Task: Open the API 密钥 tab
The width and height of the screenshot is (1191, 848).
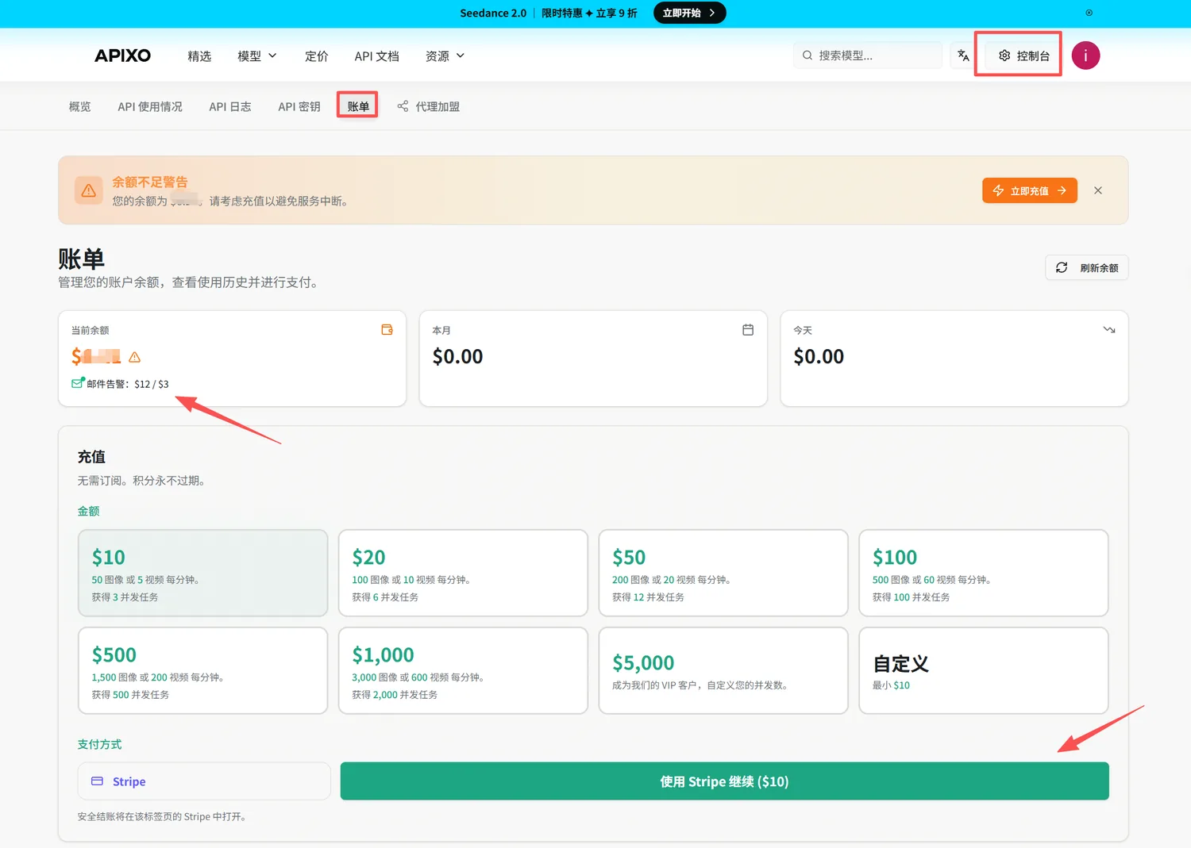Action: (299, 106)
